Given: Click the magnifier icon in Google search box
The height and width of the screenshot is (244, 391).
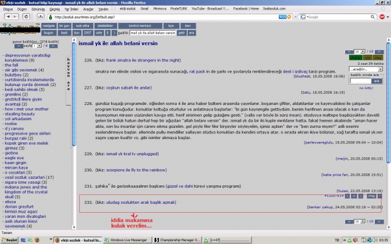Looking at the screenshot, I should (373, 17).
